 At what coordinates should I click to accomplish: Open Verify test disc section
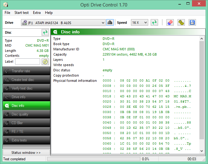pyautogui.click(x=27, y=88)
